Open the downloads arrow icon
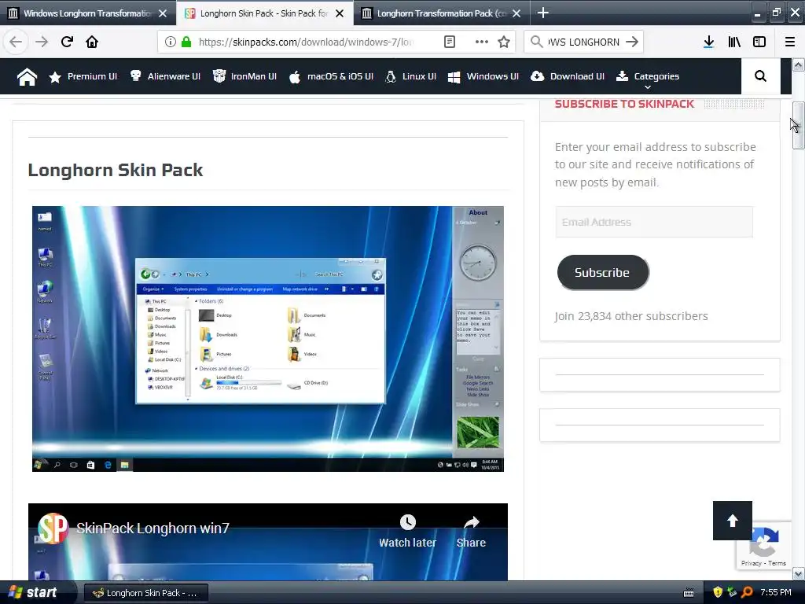805x604 pixels. point(708,42)
